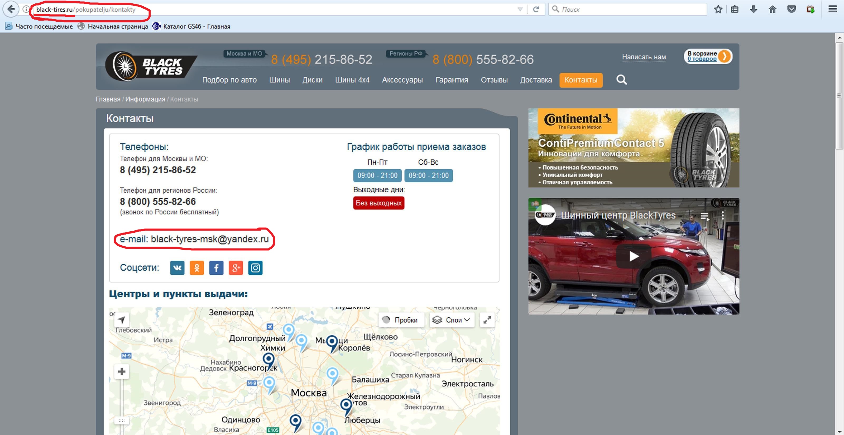844x435 pixels.
Task: Expand the address bar history dropdown arrow
Action: [520, 9]
